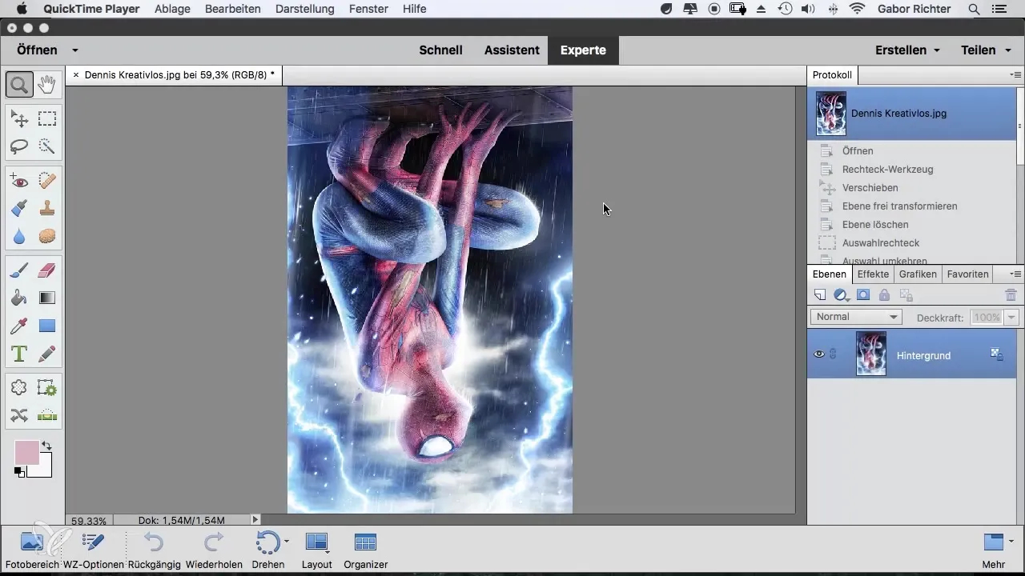
Task: Select the Move tool
Action: point(19,119)
